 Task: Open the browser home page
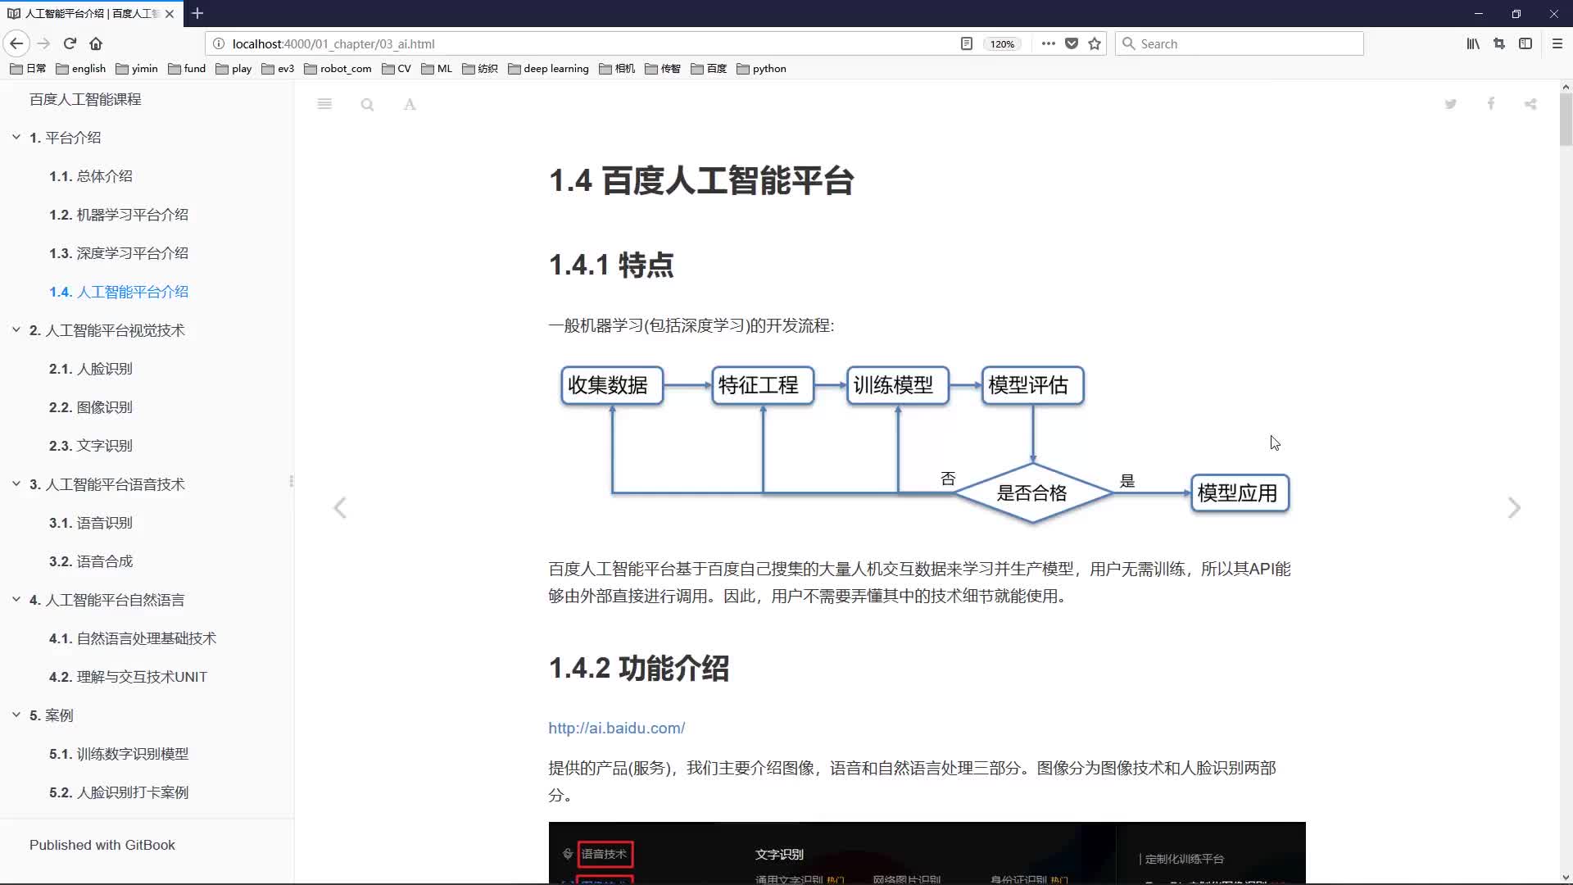click(x=96, y=43)
